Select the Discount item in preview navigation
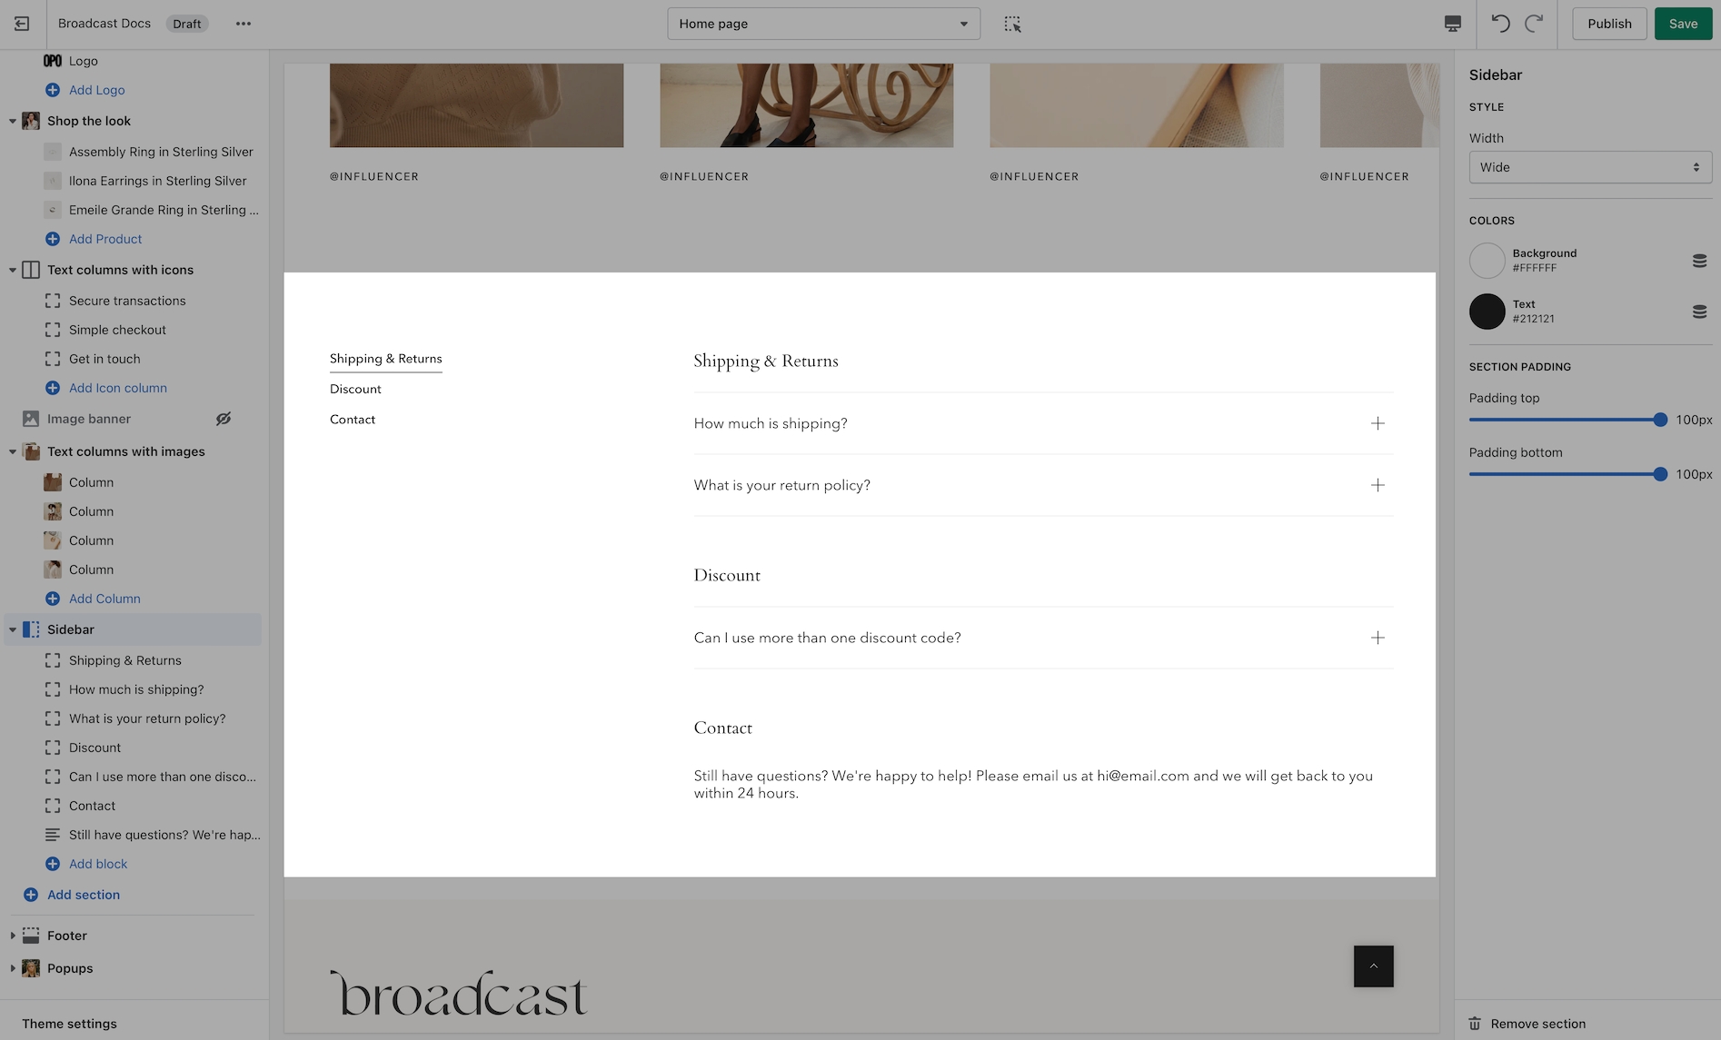The width and height of the screenshot is (1721, 1040). (355, 389)
